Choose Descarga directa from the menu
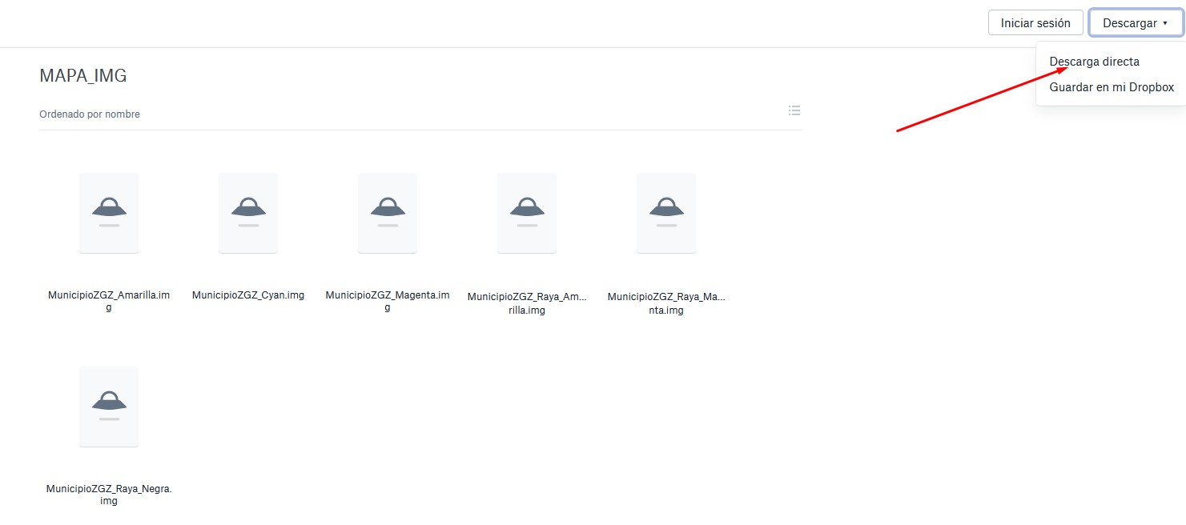 pos(1094,62)
